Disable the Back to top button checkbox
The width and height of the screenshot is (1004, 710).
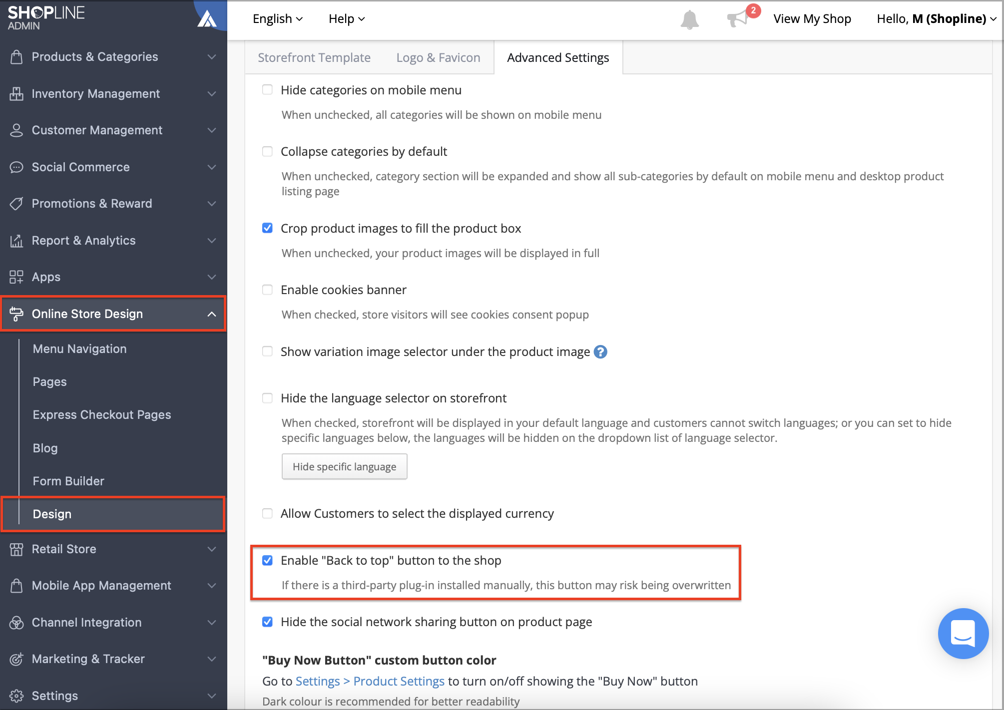[267, 560]
